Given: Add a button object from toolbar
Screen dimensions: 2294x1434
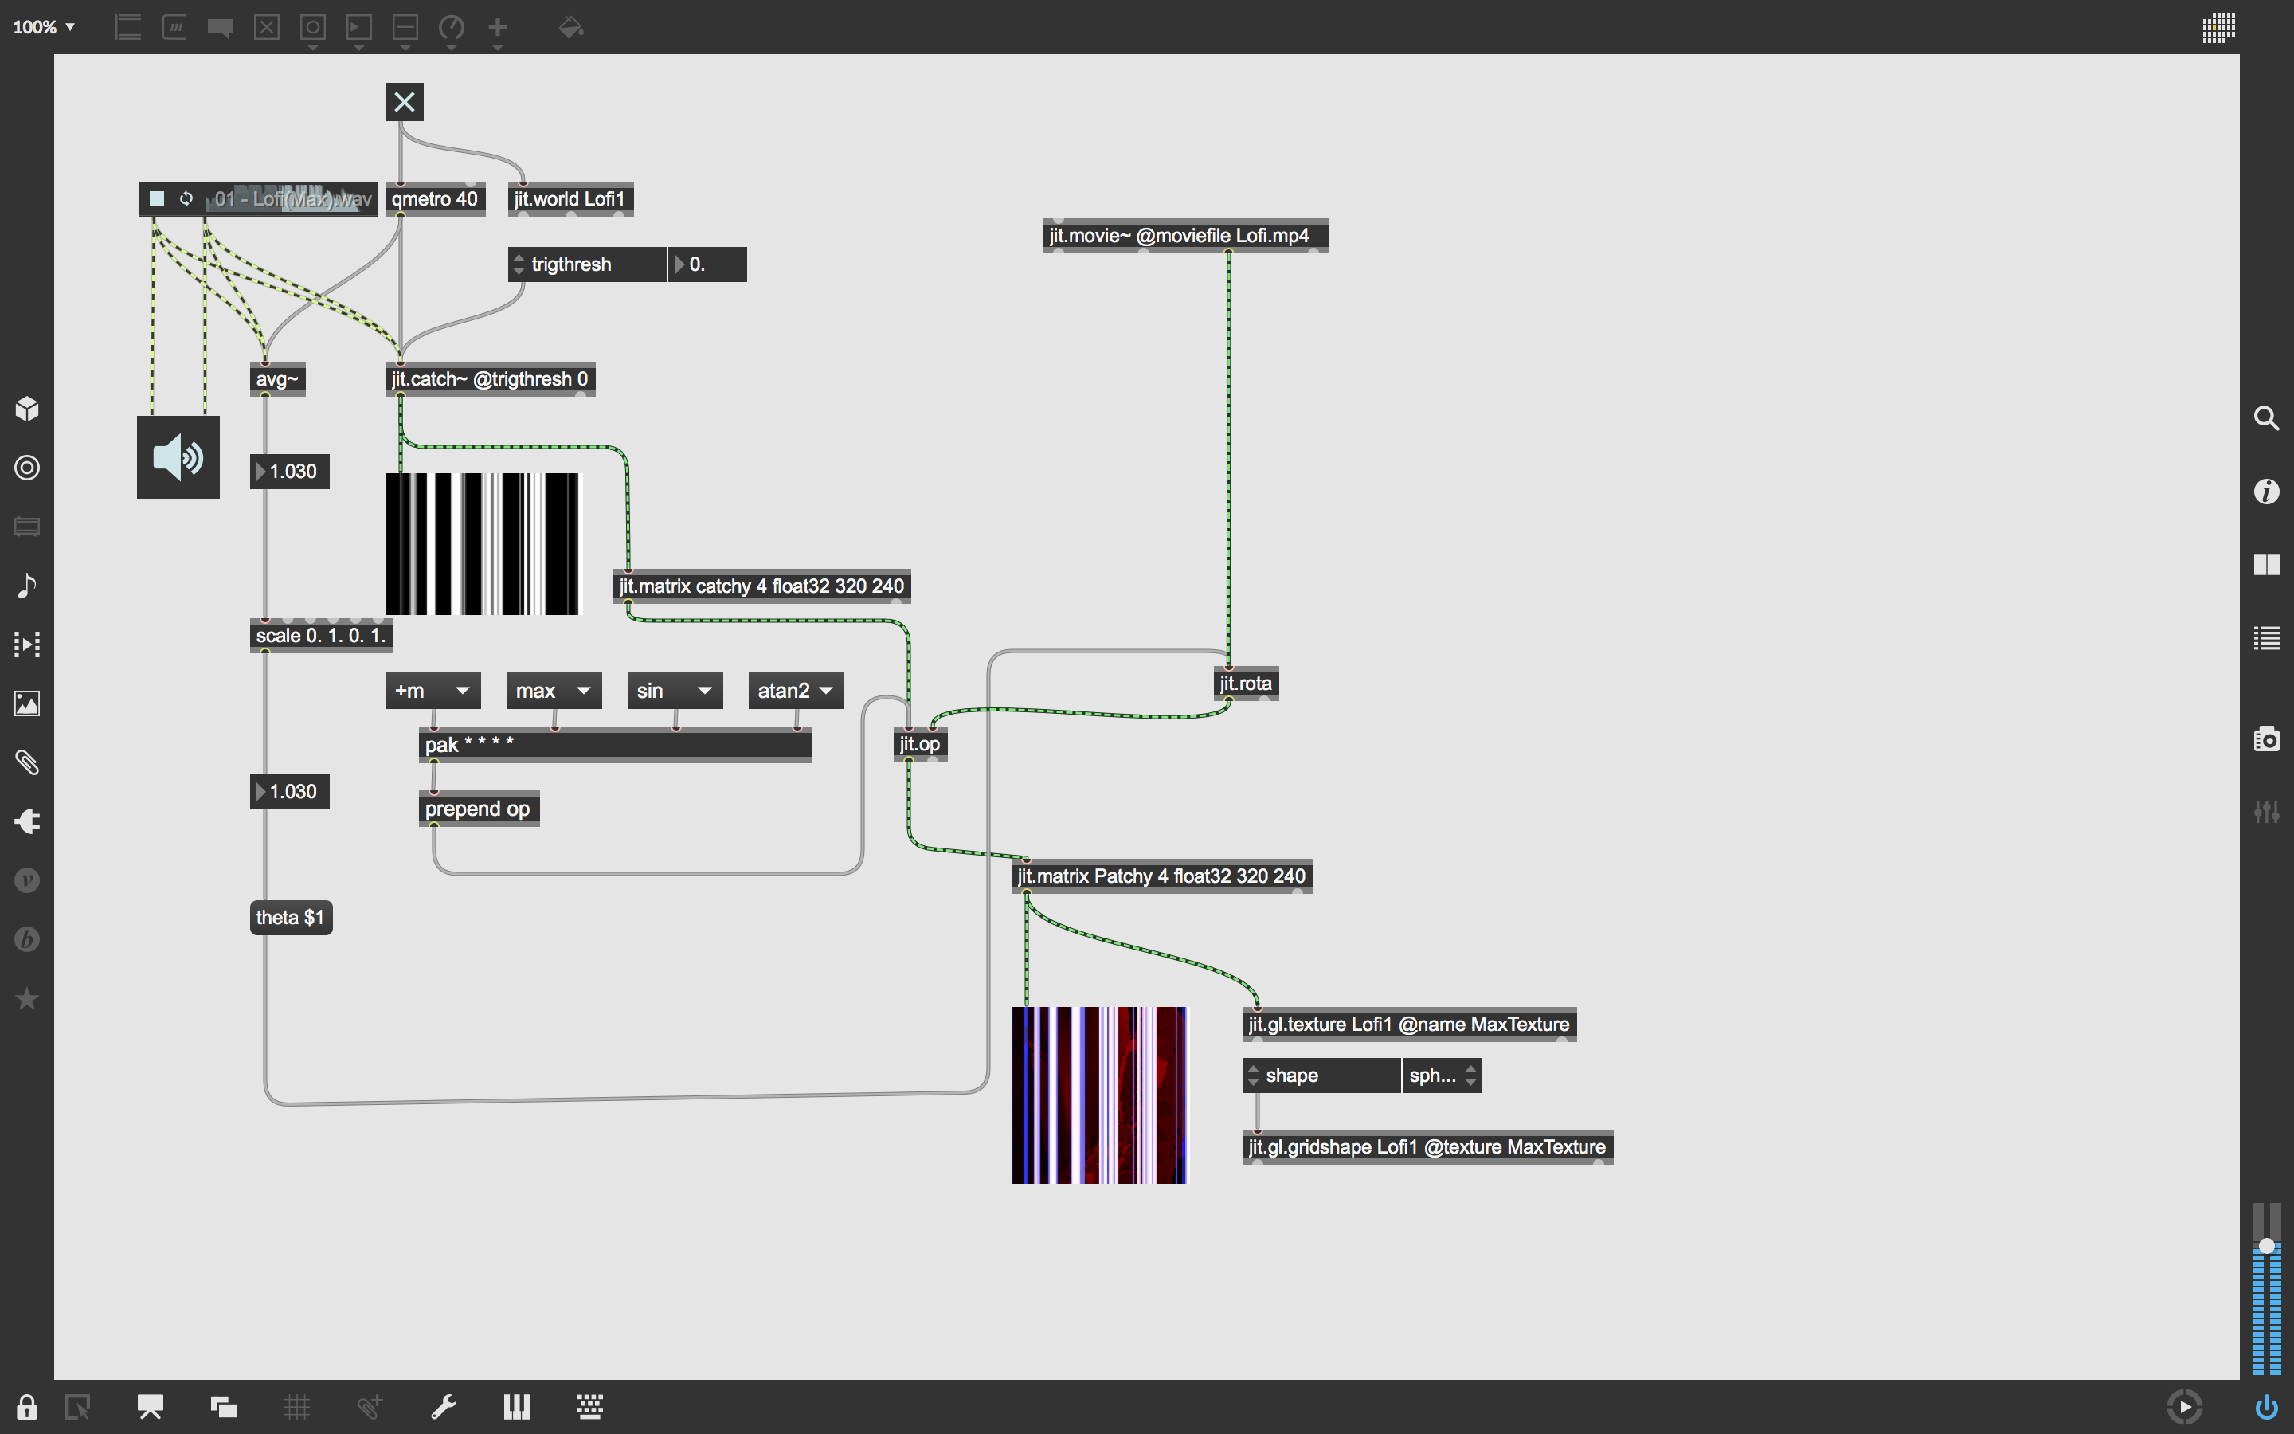Looking at the screenshot, I should point(313,28).
